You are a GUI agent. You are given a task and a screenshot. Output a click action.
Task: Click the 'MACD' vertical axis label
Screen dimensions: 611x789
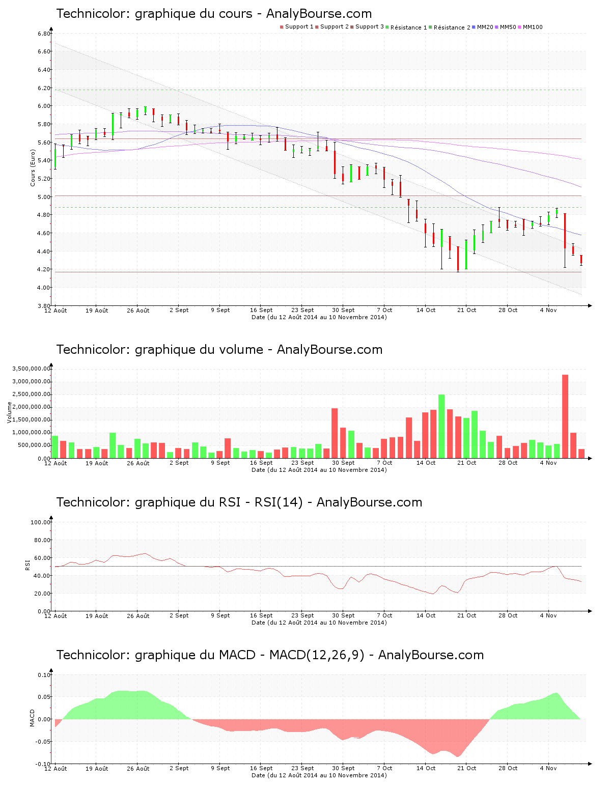[32, 718]
